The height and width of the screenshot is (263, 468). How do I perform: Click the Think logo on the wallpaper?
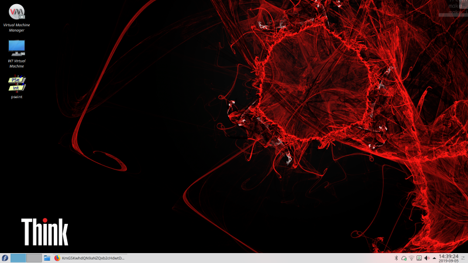44,232
